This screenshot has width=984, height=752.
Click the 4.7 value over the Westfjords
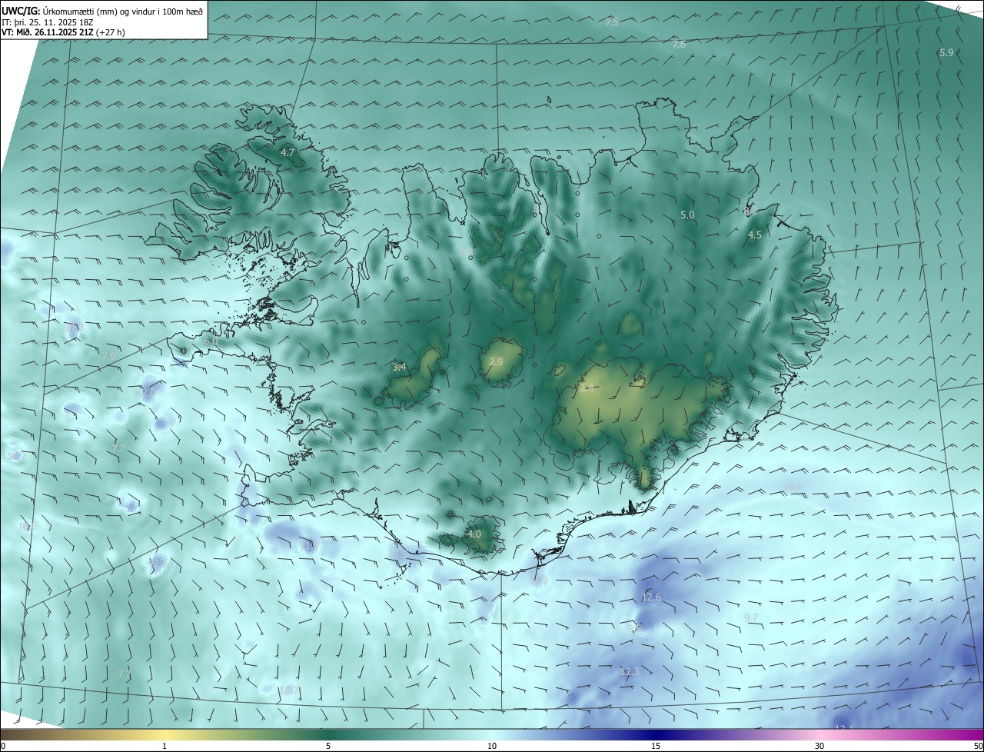click(x=288, y=153)
